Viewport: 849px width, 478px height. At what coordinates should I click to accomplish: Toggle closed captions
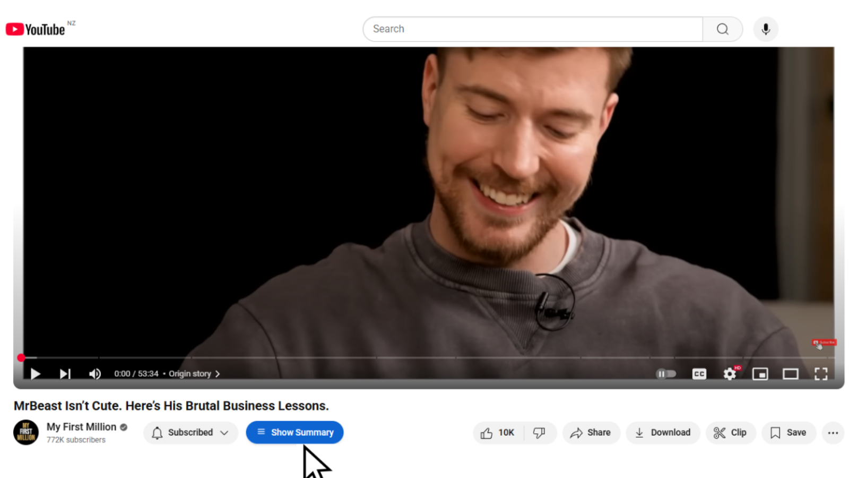[x=699, y=374]
